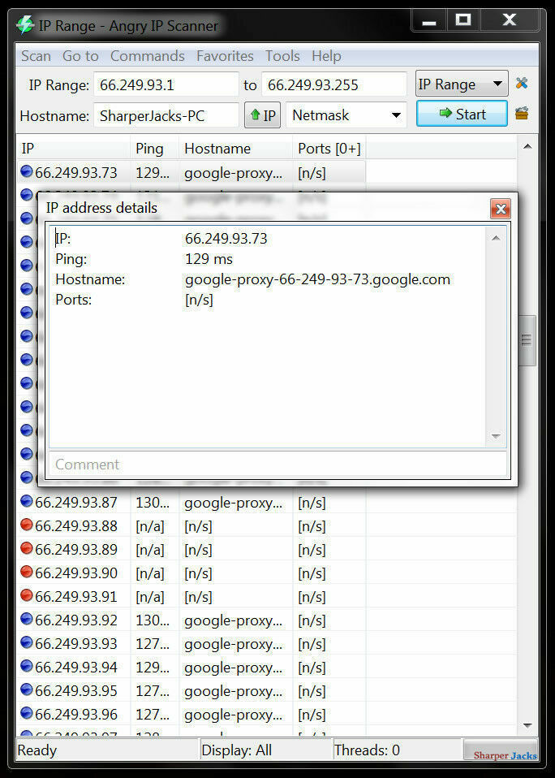The width and height of the screenshot is (555, 778).
Task: Click the 129 ms ping value in details
Action: coord(209,259)
